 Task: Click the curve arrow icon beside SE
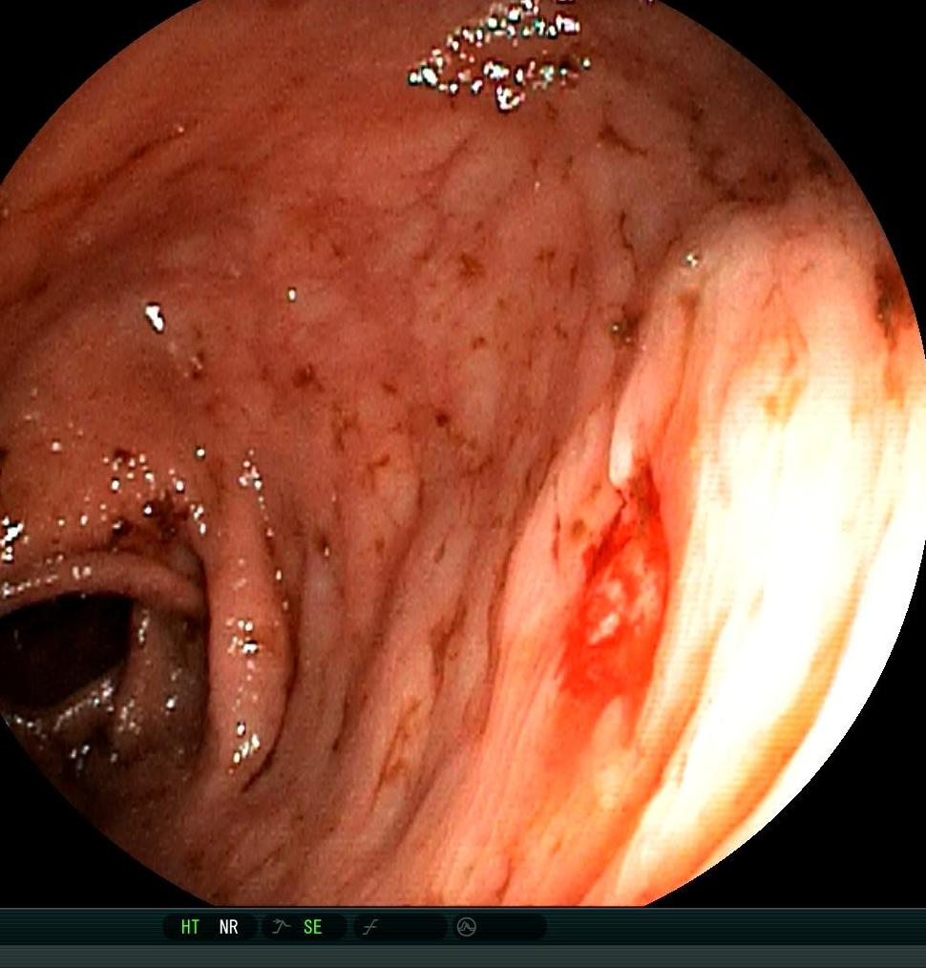(x=282, y=926)
